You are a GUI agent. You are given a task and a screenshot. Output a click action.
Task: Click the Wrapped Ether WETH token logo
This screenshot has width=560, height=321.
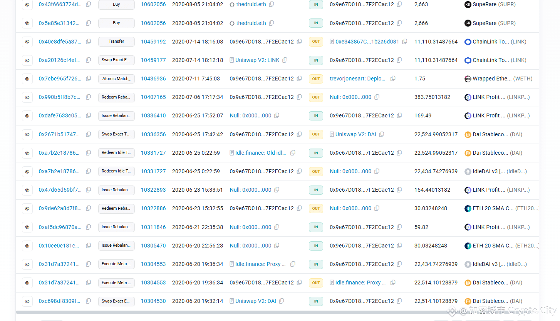(468, 79)
